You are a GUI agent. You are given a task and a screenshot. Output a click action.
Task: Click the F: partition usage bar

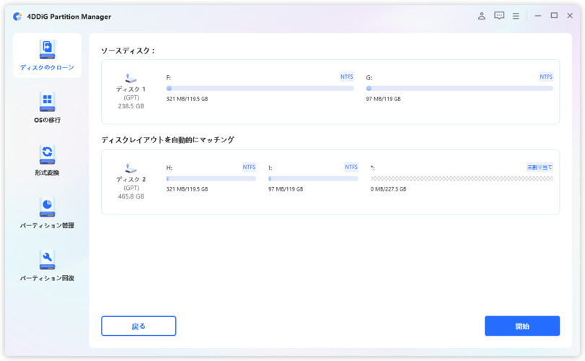[x=260, y=89]
